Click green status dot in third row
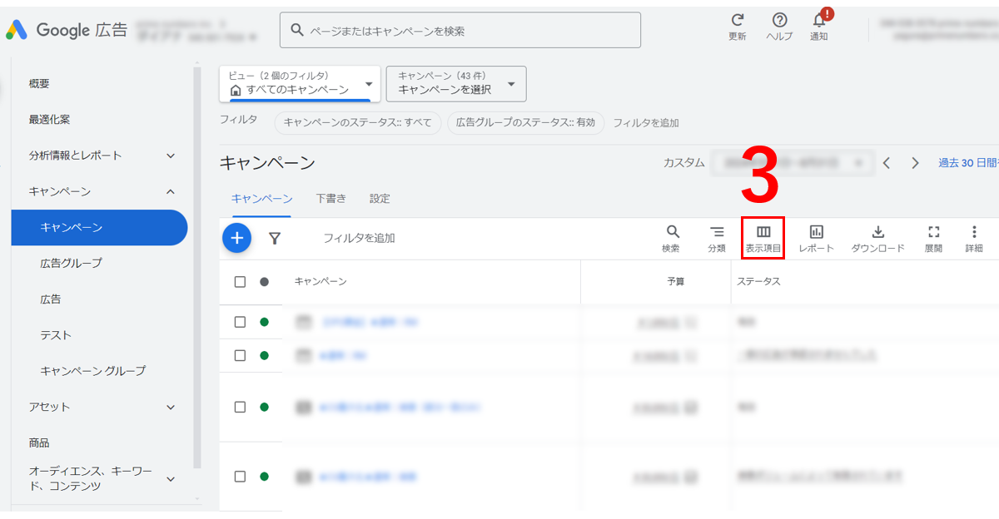 [265, 407]
